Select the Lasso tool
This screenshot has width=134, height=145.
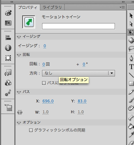tap(131, 49)
